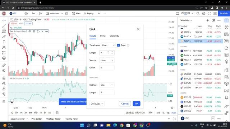Open EMA source code braces icon
This screenshot has height=129, width=230.
point(38,31)
